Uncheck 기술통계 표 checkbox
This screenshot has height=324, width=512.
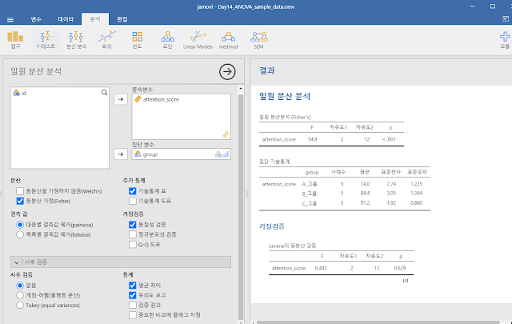pyautogui.click(x=133, y=191)
